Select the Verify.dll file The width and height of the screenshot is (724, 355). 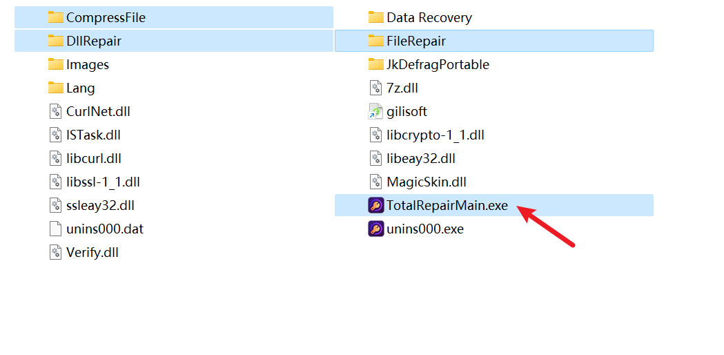pyautogui.click(x=174, y=252)
